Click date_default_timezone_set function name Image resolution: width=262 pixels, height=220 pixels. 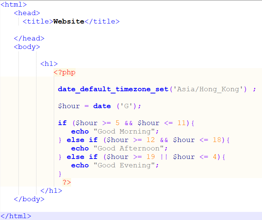tap(113, 89)
